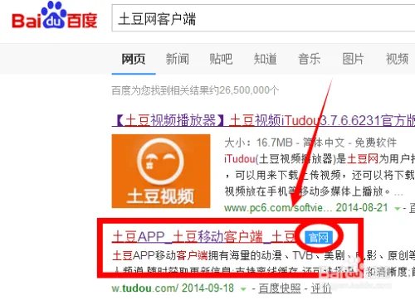Select the 网页 tab
415x300 pixels.
click(x=134, y=59)
